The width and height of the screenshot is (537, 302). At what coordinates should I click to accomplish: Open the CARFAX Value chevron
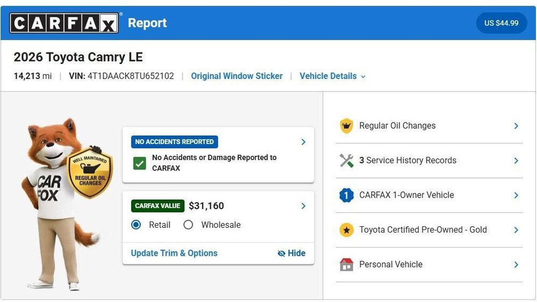(x=303, y=206)
